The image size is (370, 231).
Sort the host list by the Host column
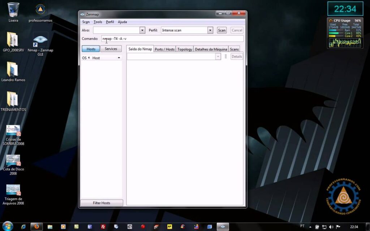coord(106,58)
